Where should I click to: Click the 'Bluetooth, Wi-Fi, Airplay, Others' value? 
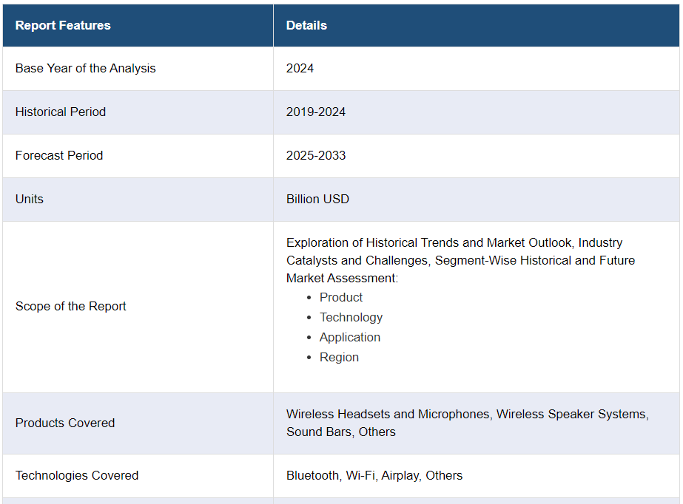tap(374, 475)
